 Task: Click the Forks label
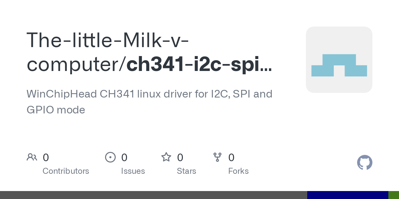tap(238, 171)
